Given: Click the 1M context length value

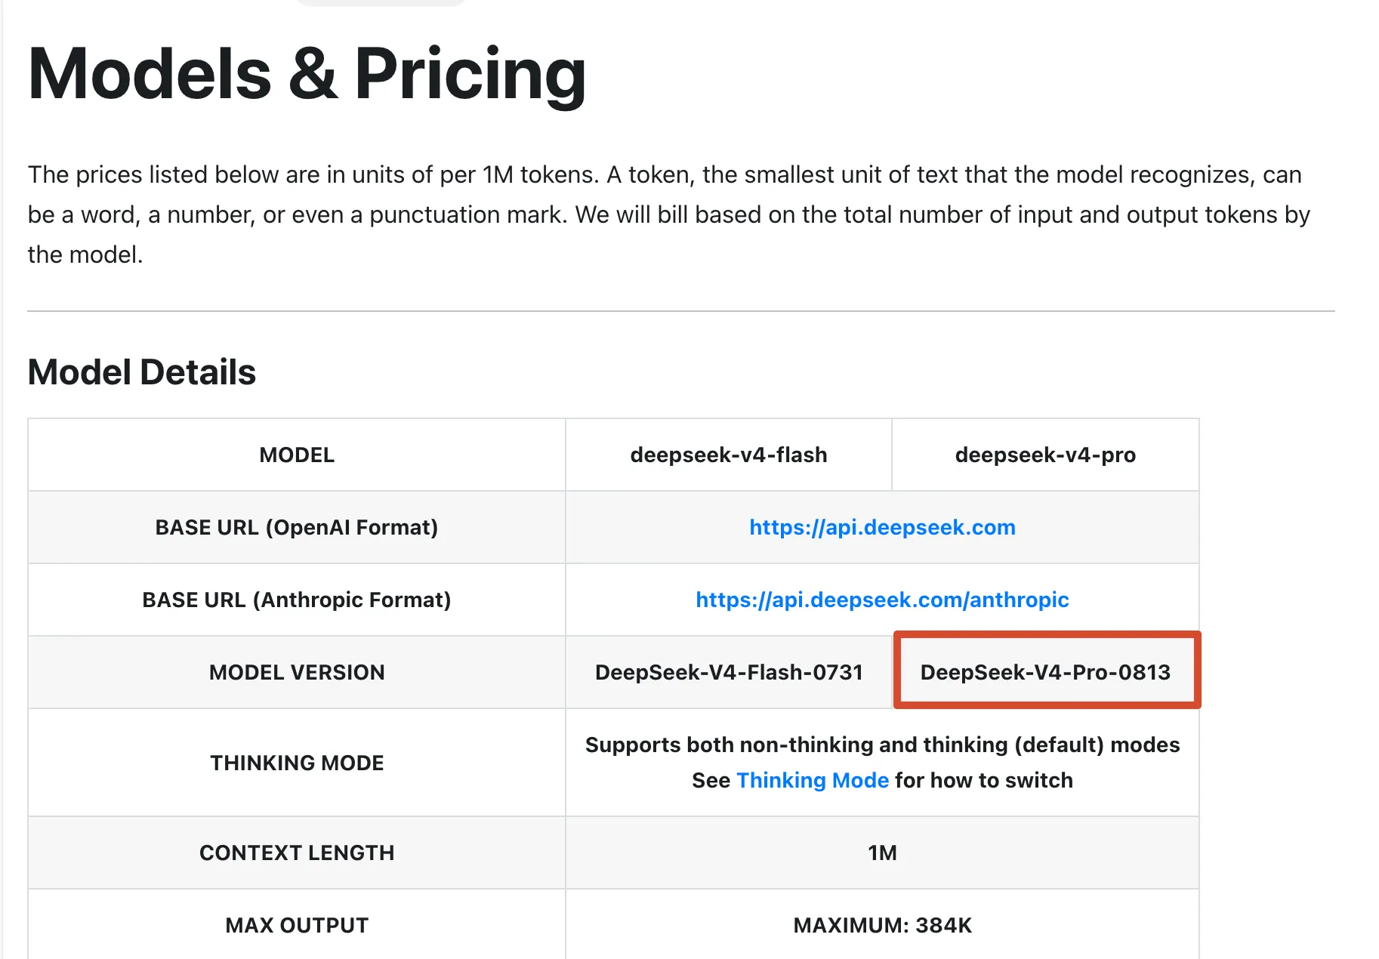Looking at the screenshot, I should [x=882, y=853].
